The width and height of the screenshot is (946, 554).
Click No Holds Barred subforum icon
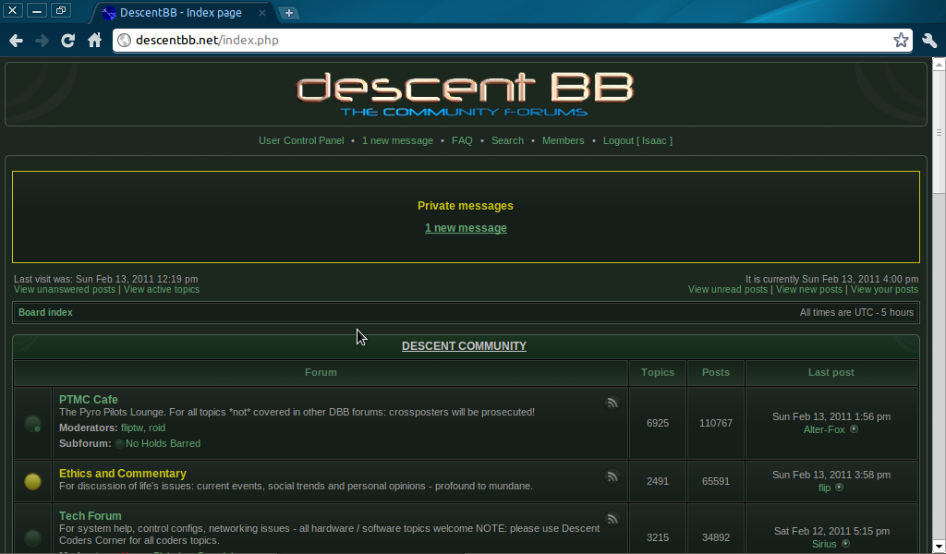click(x=119, y=444)
